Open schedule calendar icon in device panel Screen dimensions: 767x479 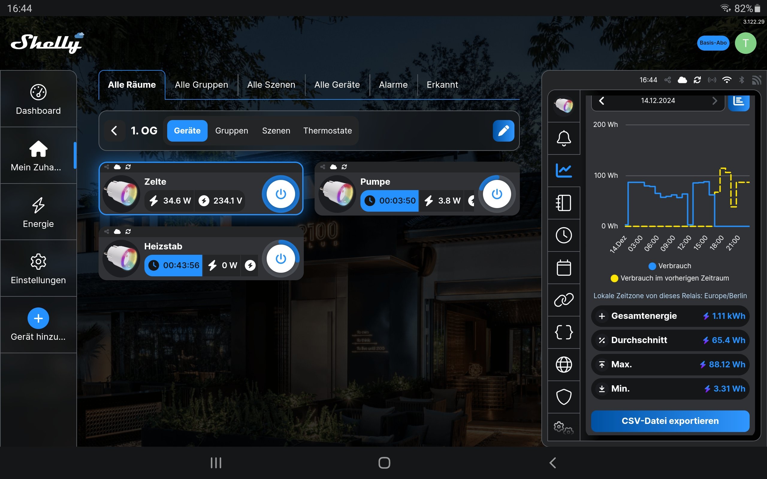(564, 267)
